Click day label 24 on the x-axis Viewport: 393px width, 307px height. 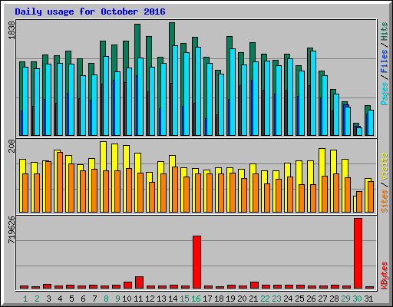(288, 299)
